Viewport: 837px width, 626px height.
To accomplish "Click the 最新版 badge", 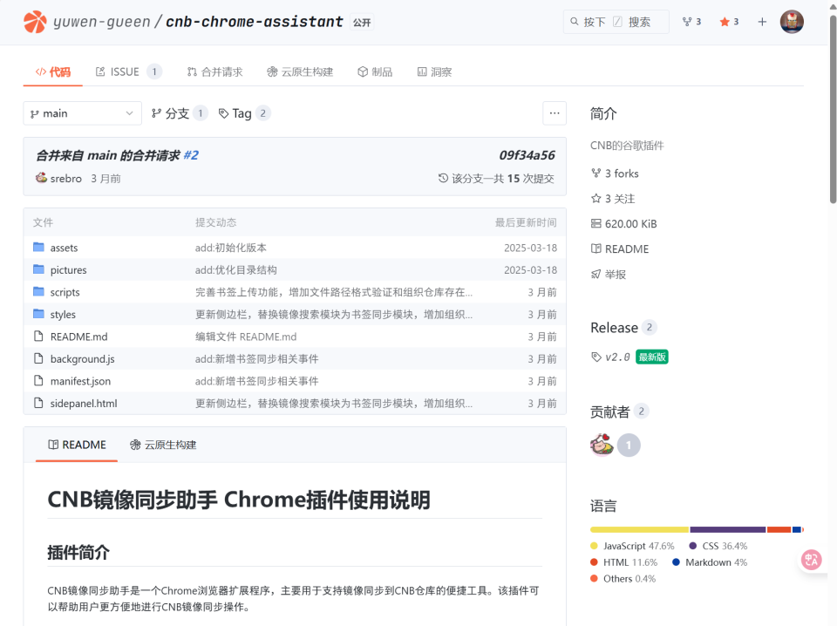I will pos(652,357).
